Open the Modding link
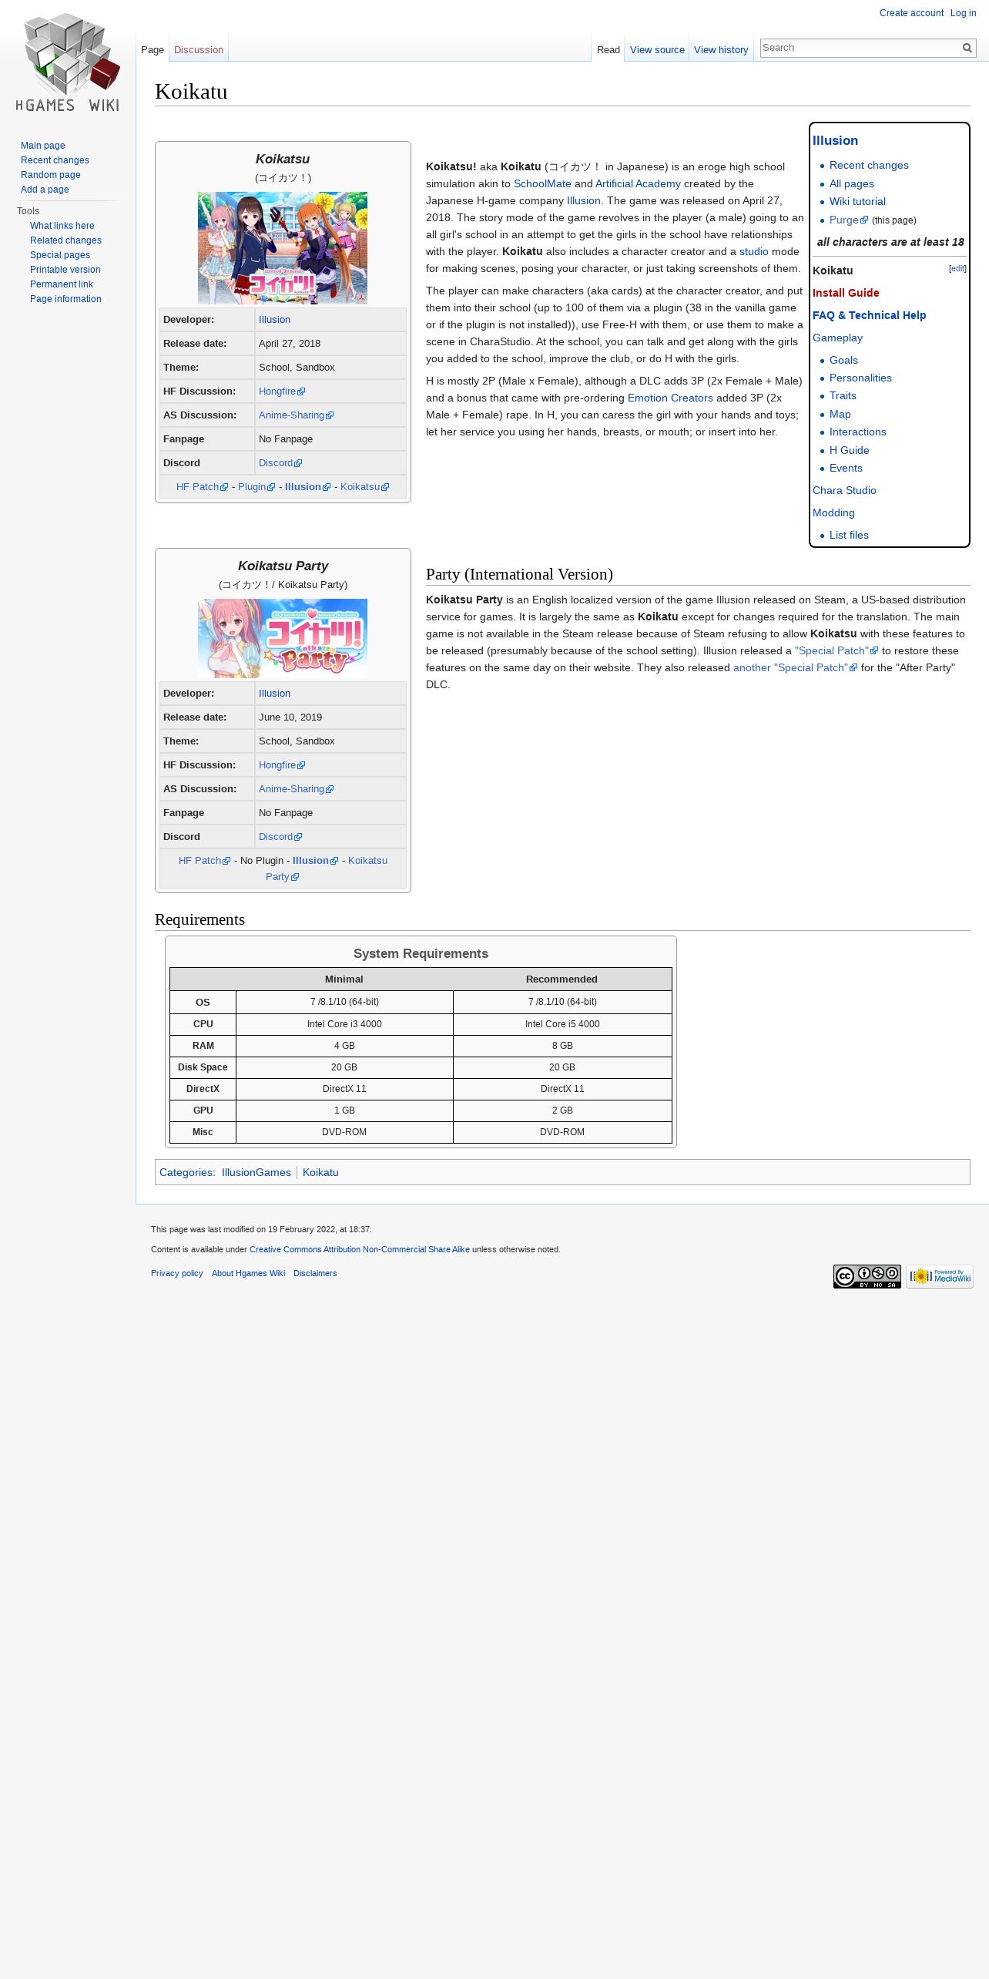 pyautogui.click(x=833, y=512)
